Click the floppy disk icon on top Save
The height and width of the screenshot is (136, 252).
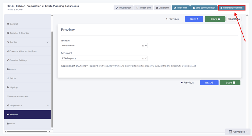click(219, 19)
